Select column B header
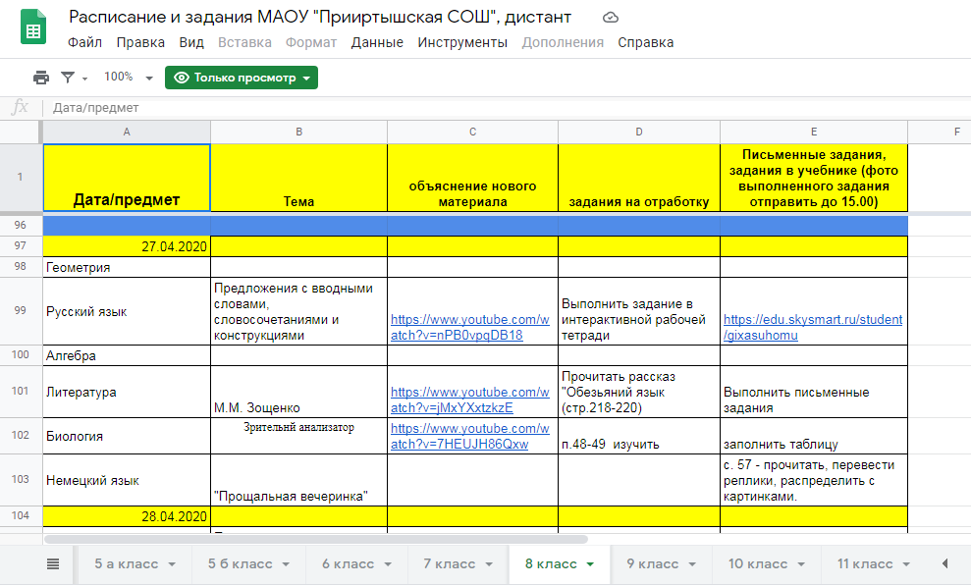The height and width of the screenshot is (586, 971). 299,132
